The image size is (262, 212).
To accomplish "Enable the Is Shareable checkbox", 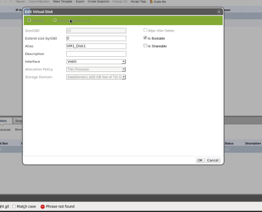I will [x=145, y=46].
